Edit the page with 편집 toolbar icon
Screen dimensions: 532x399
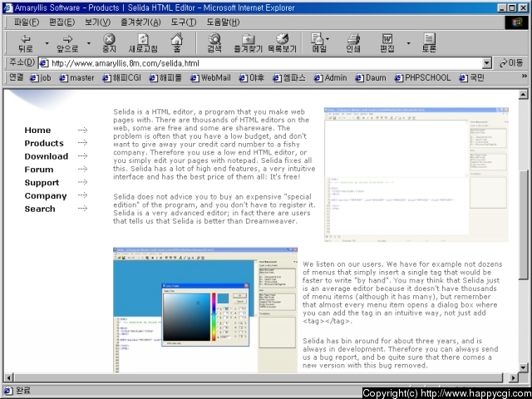(x=387, y=43)
